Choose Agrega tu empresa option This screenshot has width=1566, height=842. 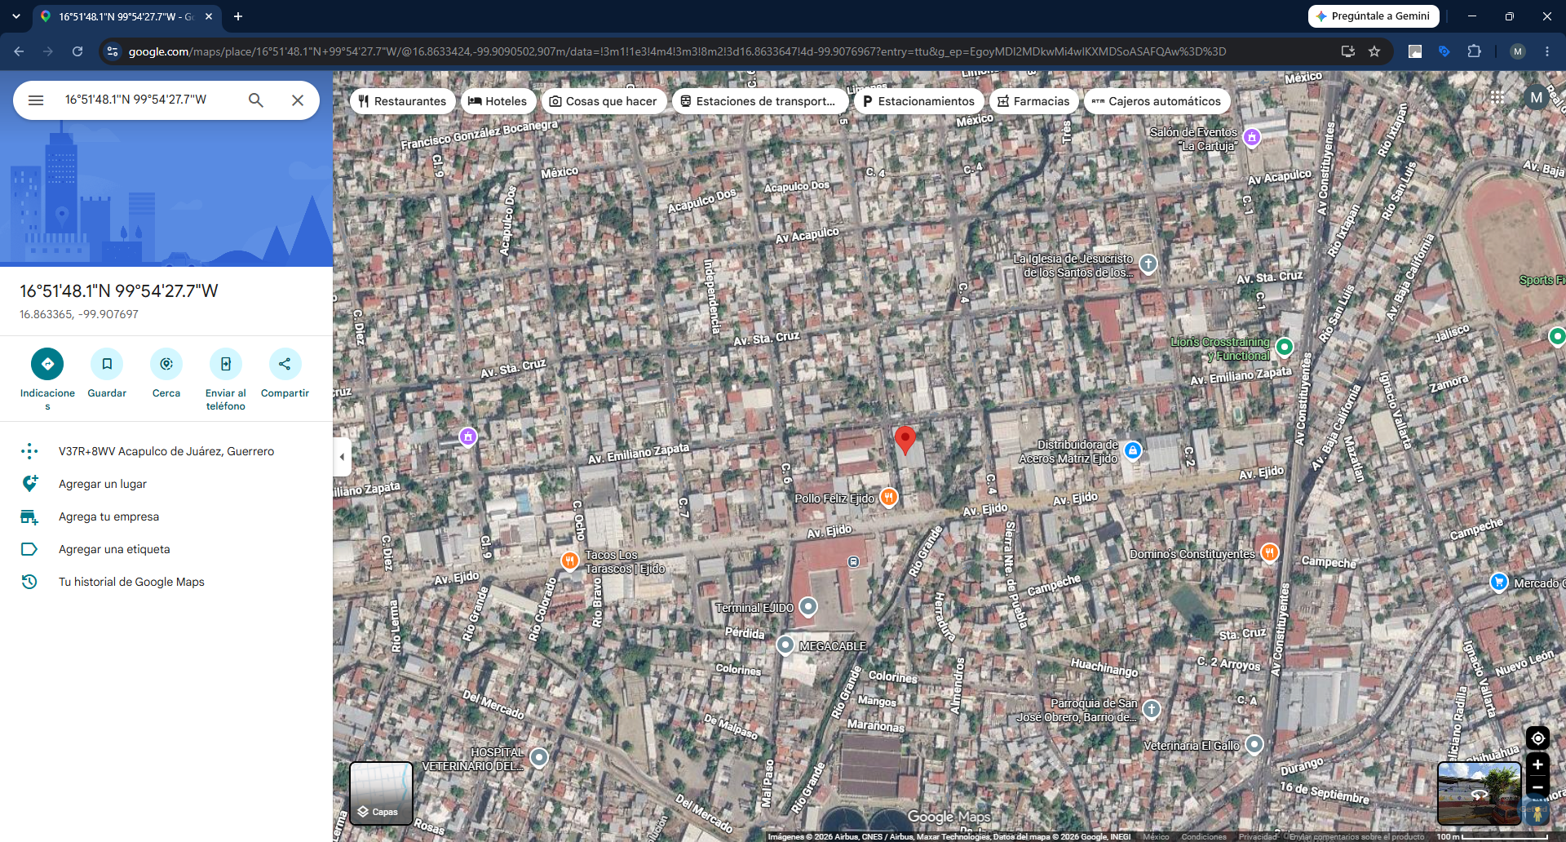point(166,516)
